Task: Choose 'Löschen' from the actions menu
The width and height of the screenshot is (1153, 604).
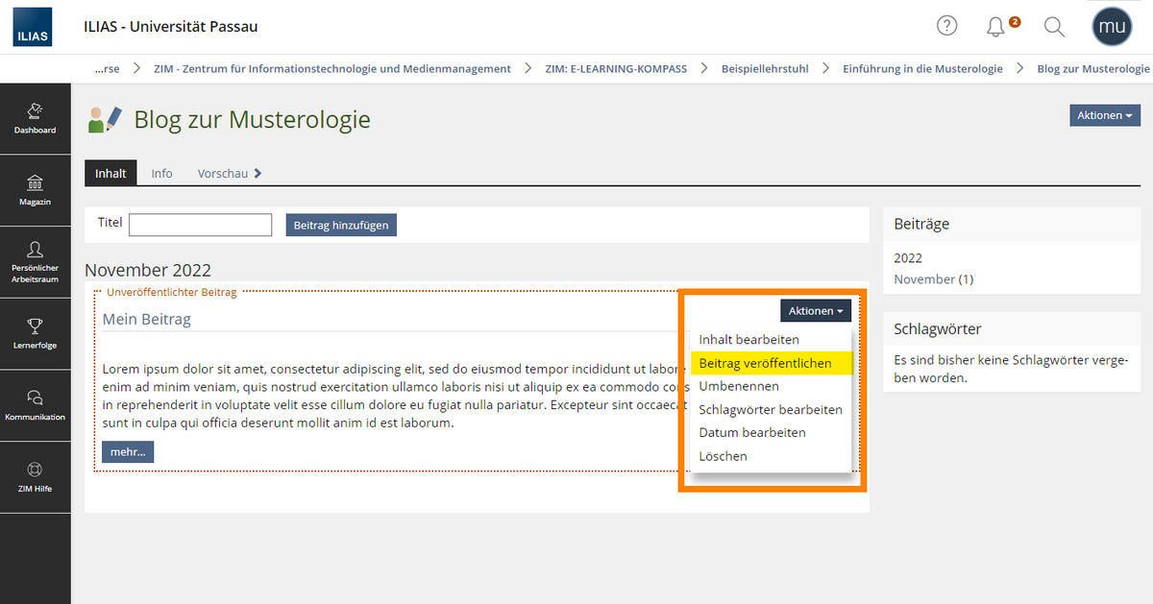Action: coord(723,456)
